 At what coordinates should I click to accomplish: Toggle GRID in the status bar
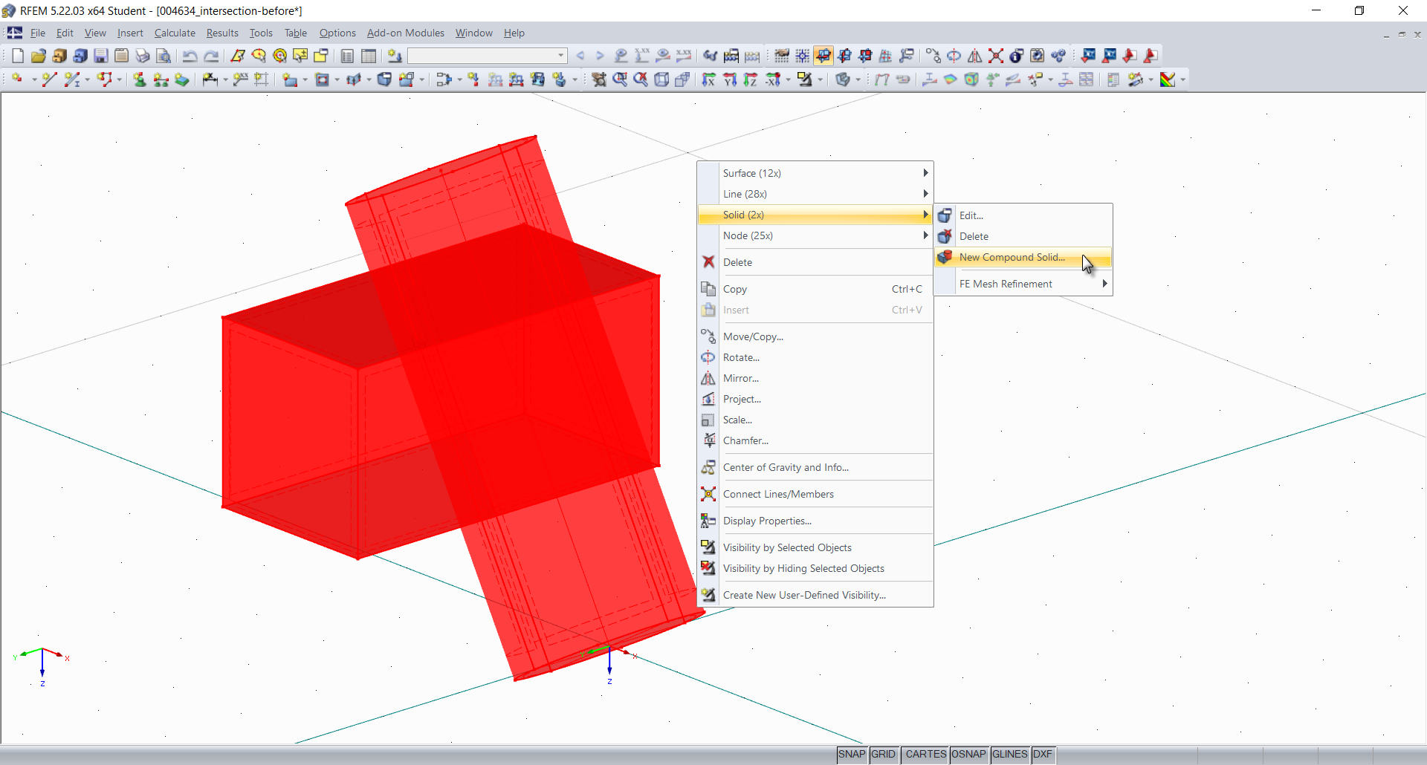pyautogui.click(x=884, y=755)
